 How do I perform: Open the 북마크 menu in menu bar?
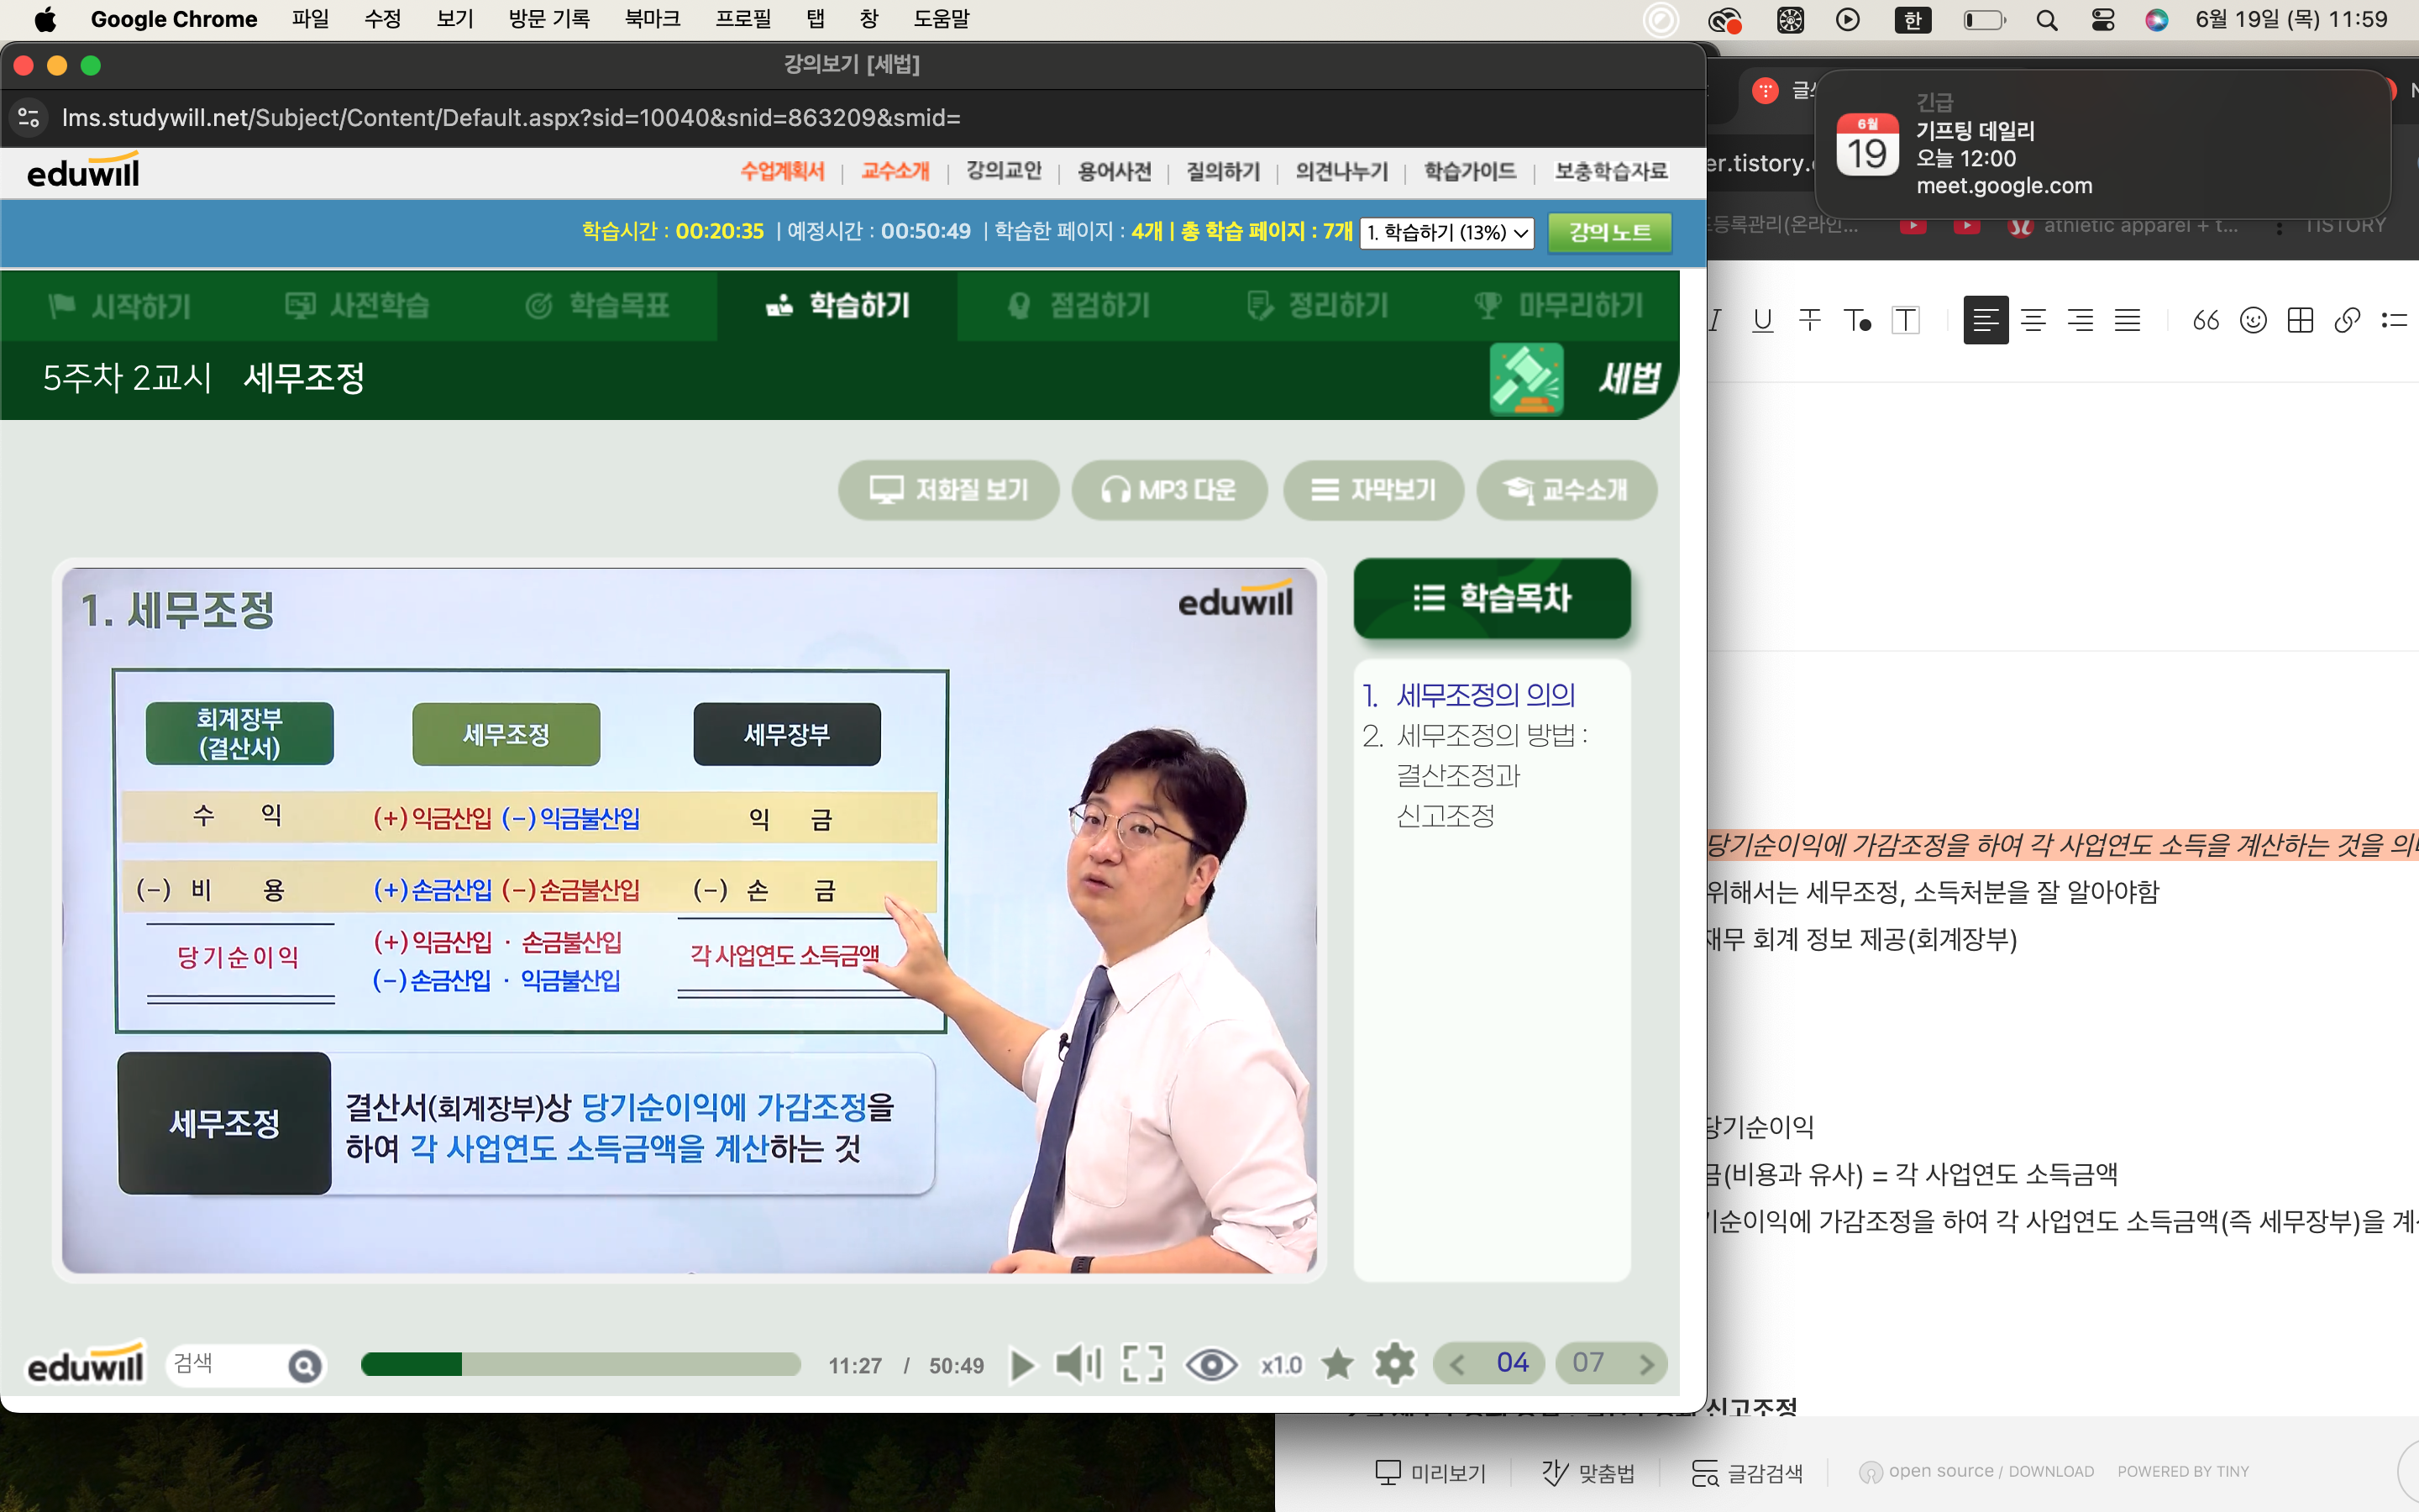coord(652,19)
